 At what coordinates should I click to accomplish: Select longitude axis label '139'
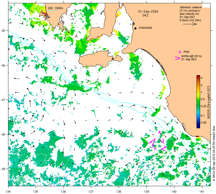click(x=147, y=191)
